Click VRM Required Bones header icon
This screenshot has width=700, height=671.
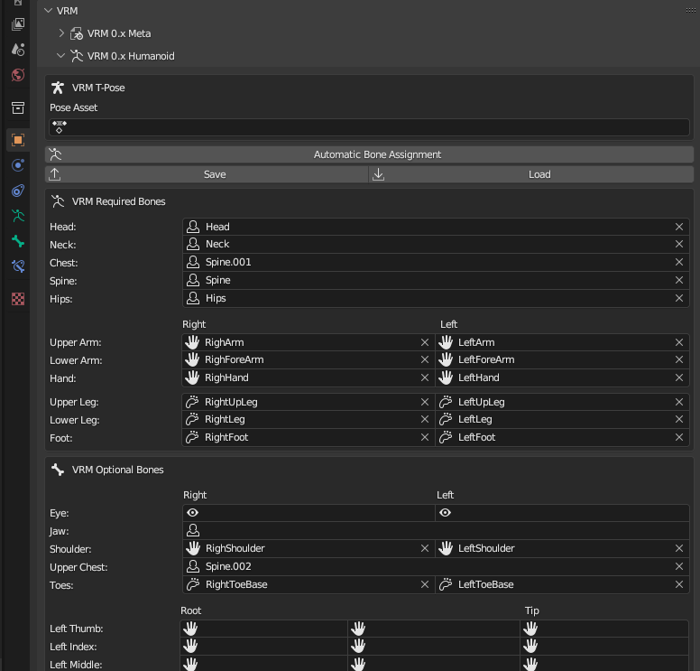tap(58, 201)
